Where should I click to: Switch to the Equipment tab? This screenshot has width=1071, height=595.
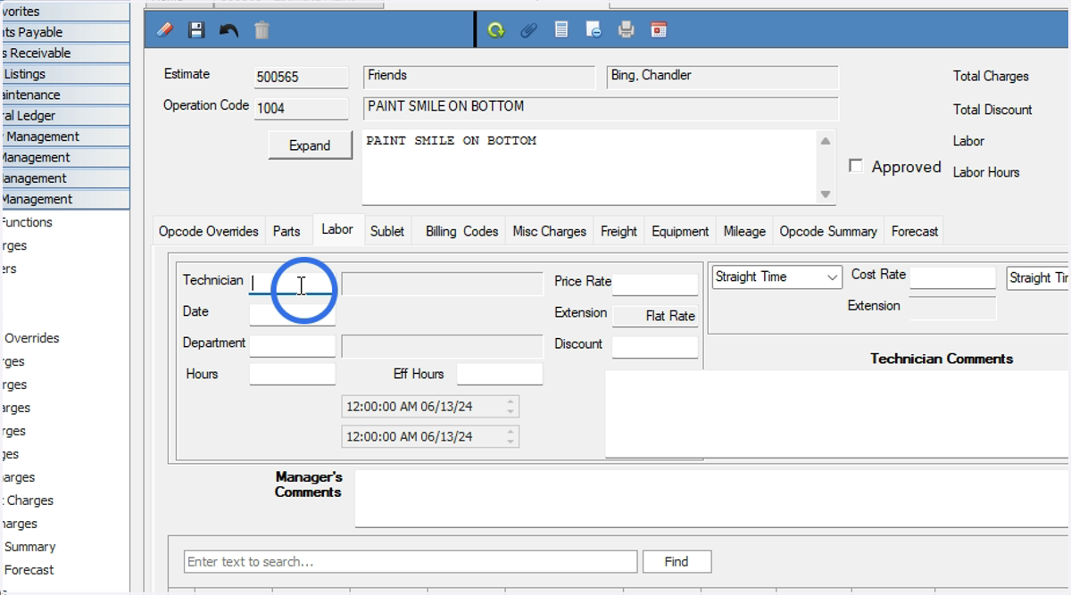click(680, 231)
